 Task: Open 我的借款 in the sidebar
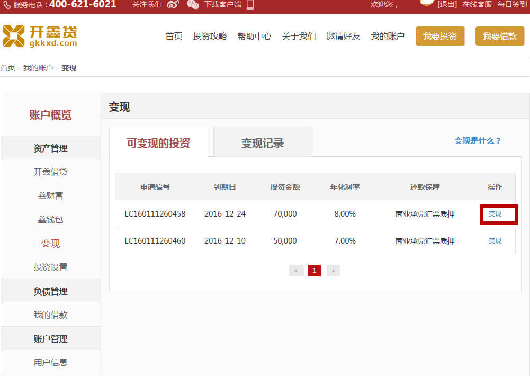[50, 315]
